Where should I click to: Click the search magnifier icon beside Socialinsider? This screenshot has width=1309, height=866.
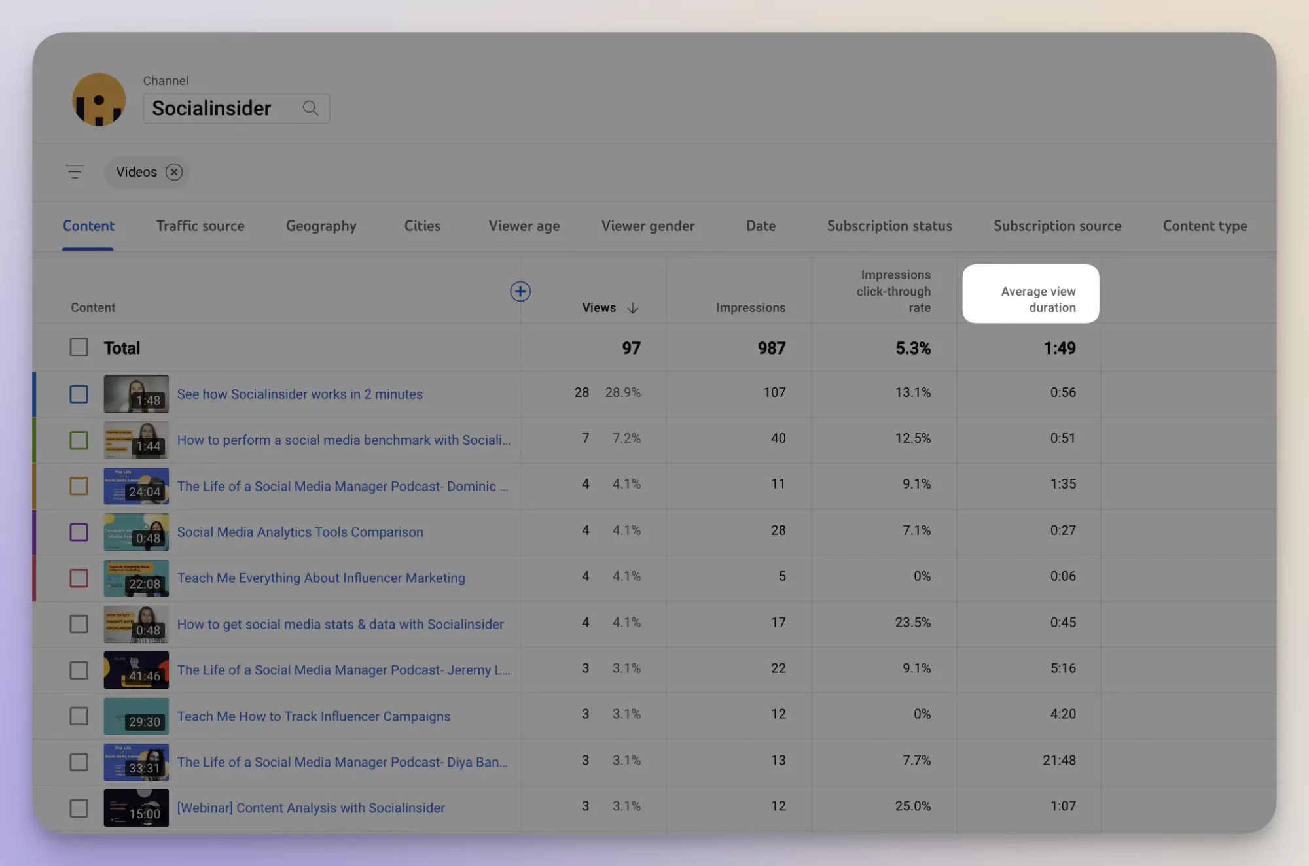[x=310, y=108]
